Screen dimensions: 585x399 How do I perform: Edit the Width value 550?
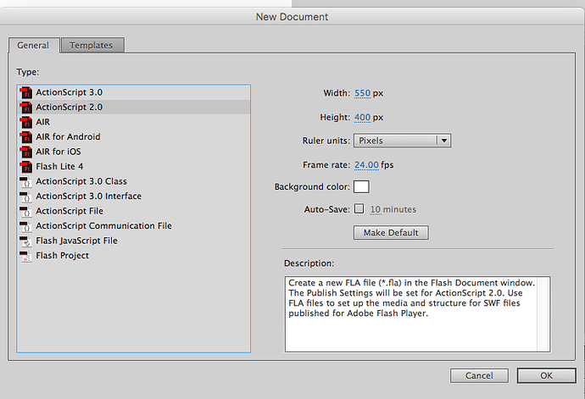click(362, 92)
